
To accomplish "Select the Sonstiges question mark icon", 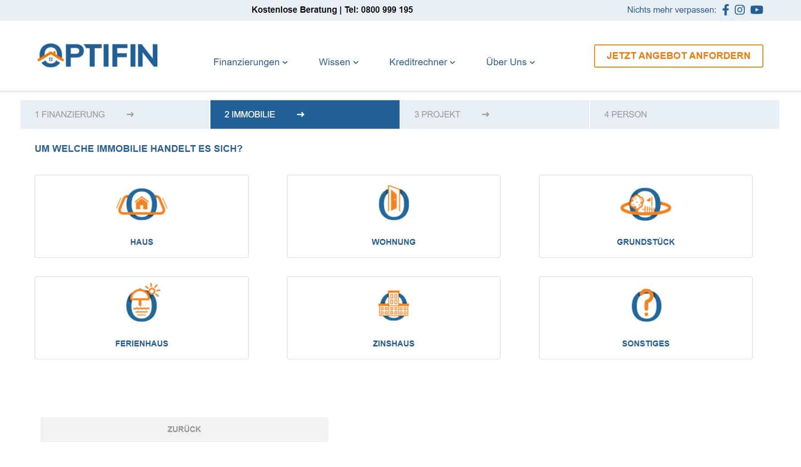I will coord(646,305).
